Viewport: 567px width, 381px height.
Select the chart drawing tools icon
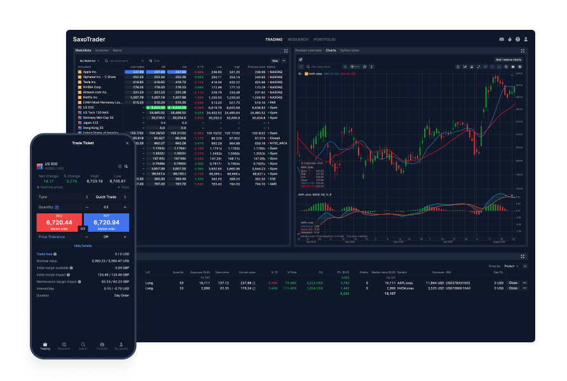479,66
